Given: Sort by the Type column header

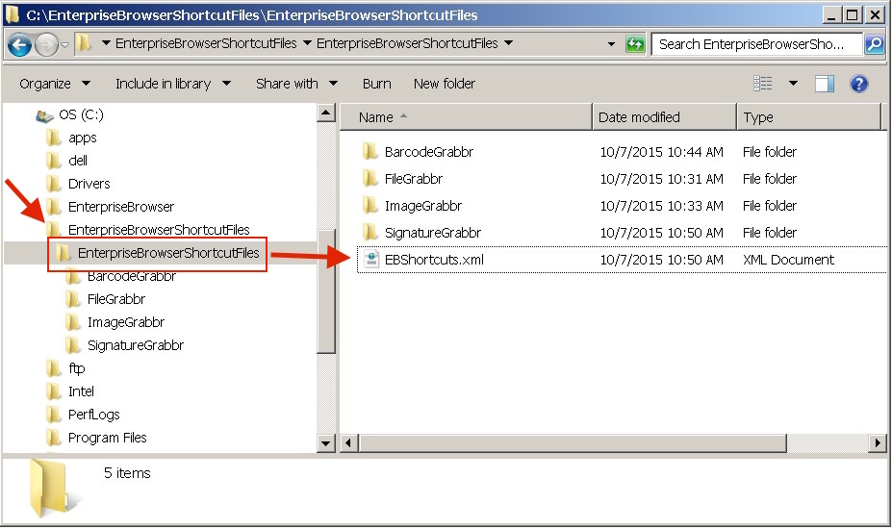Looking at the screenshot, I should tap(758, 117).
